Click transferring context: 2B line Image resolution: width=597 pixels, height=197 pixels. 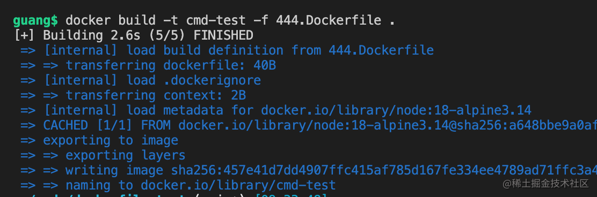click(133, 95)
